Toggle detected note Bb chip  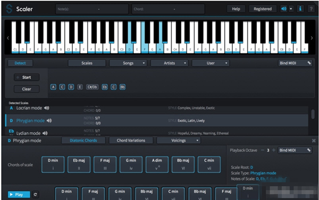(122, 87)
